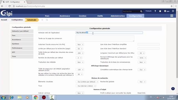This screenshot has height=100, width=178.
Task: Open bookmarks star icon in header
Action: click(160, 11)
